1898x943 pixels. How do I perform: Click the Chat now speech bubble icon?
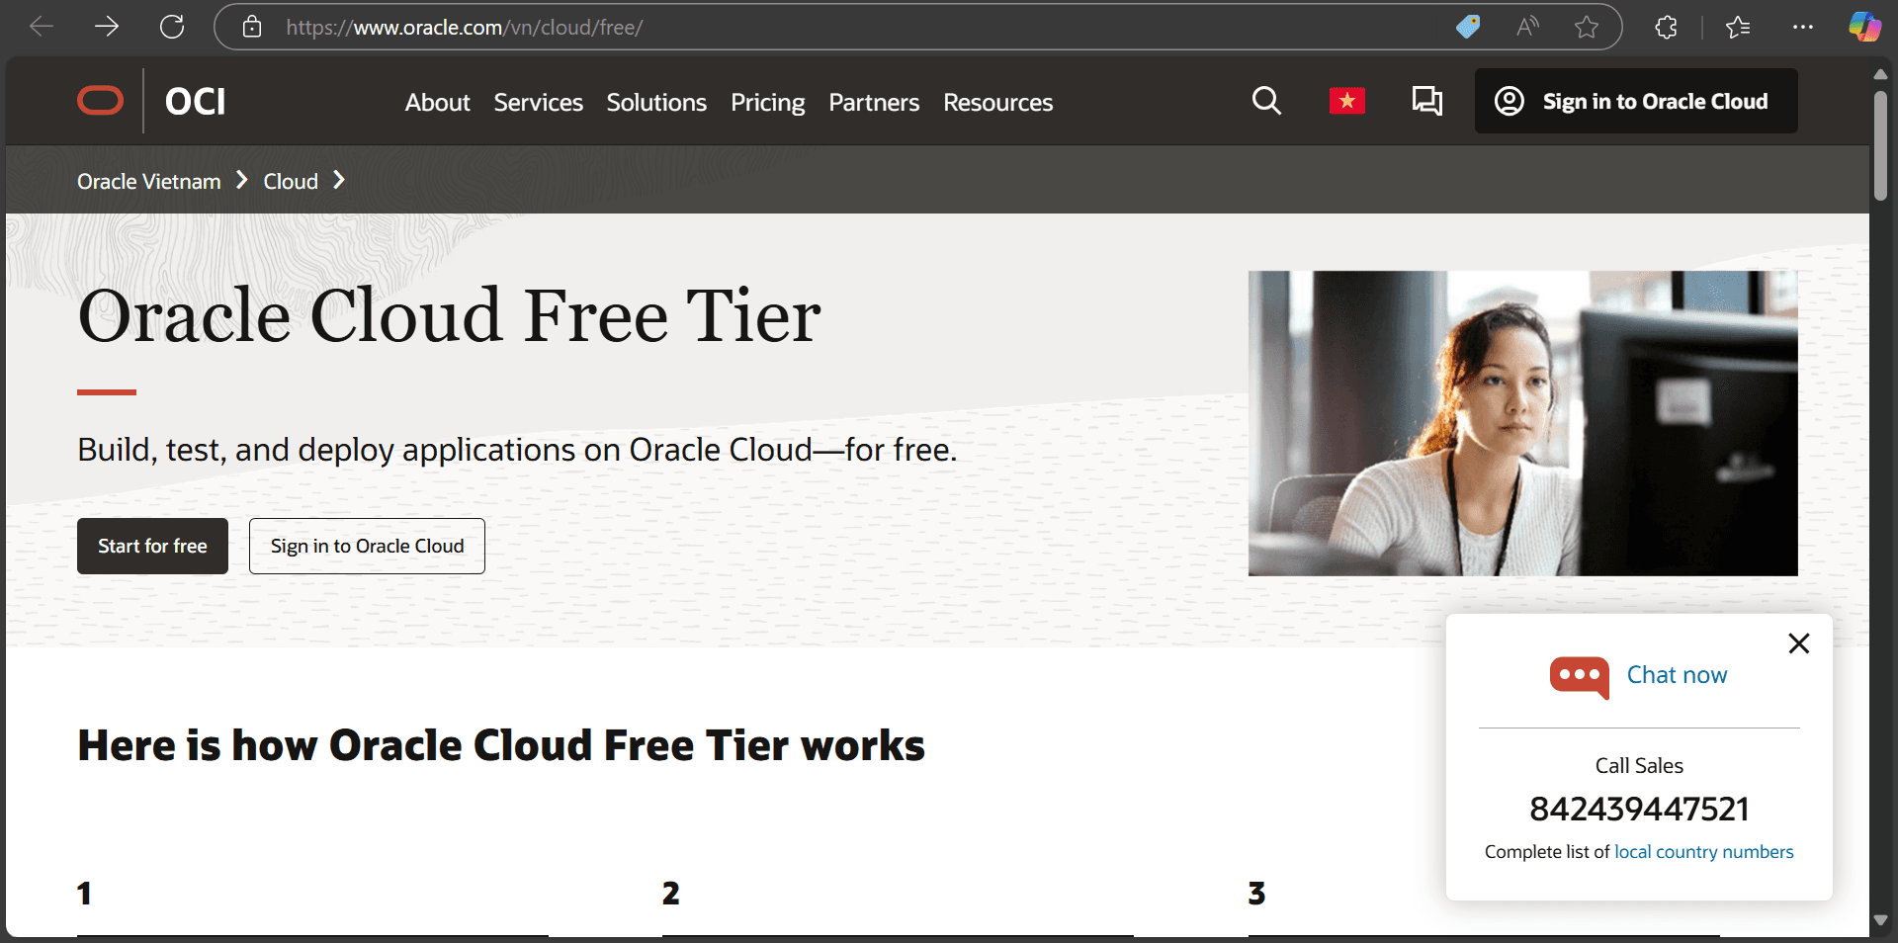click(x=1578, y=677)
